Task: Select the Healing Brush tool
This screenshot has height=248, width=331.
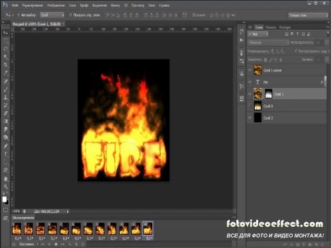Action: tap(6, 81)
